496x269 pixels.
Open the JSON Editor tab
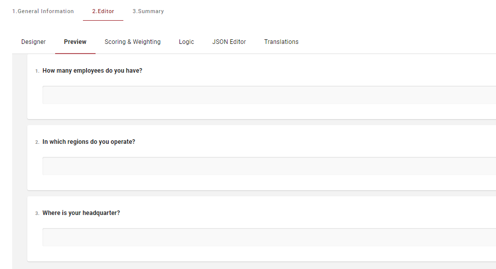(x=229, y=42)
